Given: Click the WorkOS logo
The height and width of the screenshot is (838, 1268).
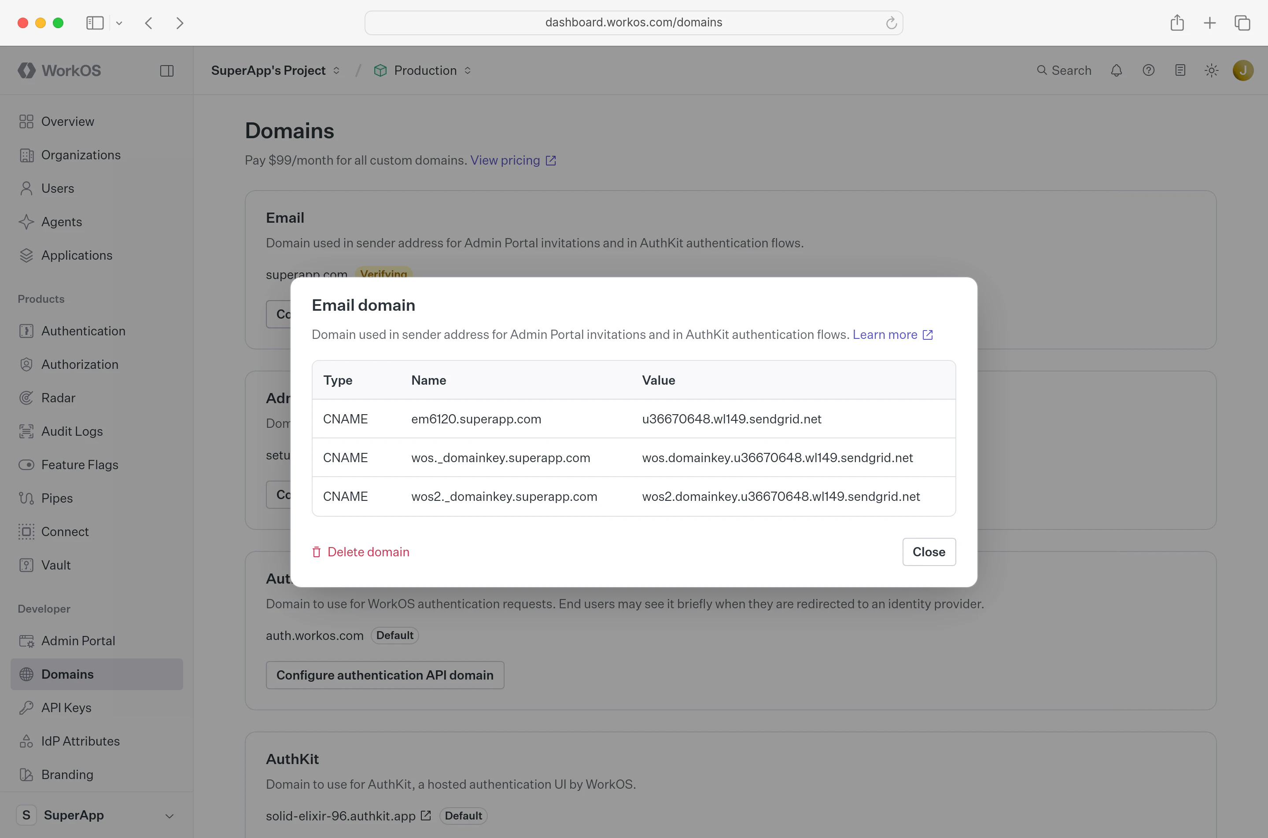Looking at the screenshot, I should (x=59, y=70).
